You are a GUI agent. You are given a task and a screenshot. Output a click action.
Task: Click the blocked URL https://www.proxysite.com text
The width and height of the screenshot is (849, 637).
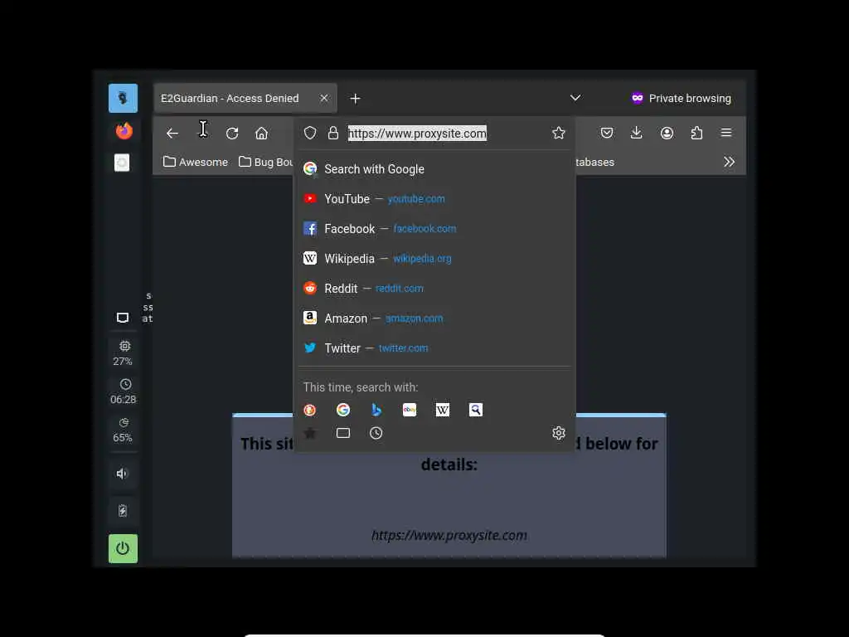(449, 535)
